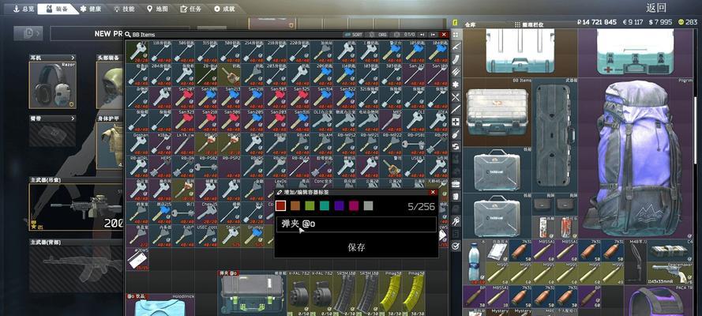Select the first X-FAL 7.62 drum magazine
Viewport: 702px width, 316px height.
tap(298, 293)
